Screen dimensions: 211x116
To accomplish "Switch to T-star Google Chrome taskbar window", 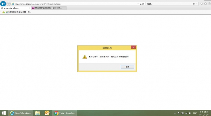I will [65, 113].
